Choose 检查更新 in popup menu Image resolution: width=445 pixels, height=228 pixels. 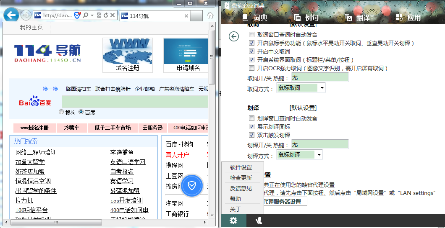tap(241, 178)
